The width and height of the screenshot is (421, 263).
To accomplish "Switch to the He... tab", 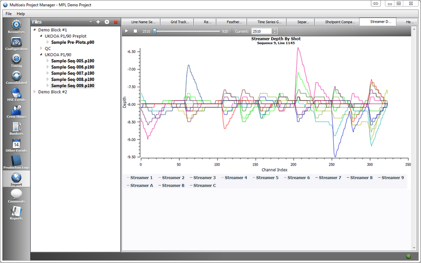I will click(x=408, y=22).
